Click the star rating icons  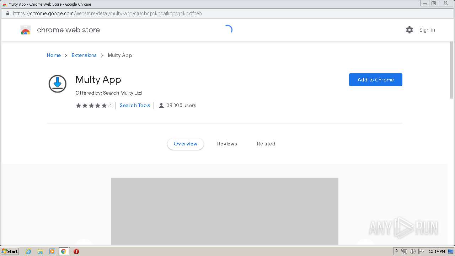(91, 106)
